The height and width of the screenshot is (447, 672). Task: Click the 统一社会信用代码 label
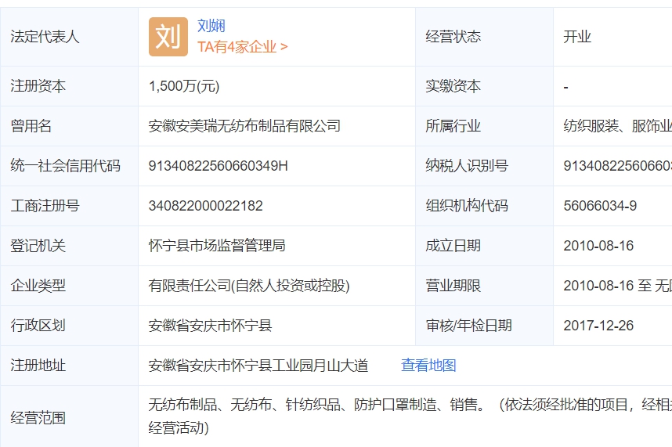(x=65, y=166)
